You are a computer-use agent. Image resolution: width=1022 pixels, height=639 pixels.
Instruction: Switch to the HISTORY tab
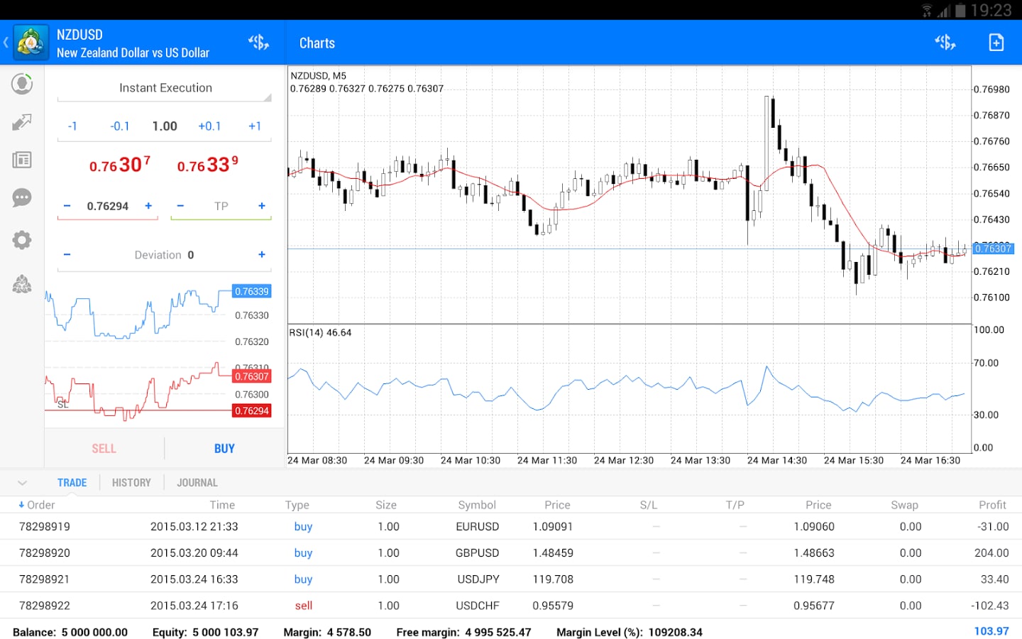pyautogui.click(x=131, y=483)
